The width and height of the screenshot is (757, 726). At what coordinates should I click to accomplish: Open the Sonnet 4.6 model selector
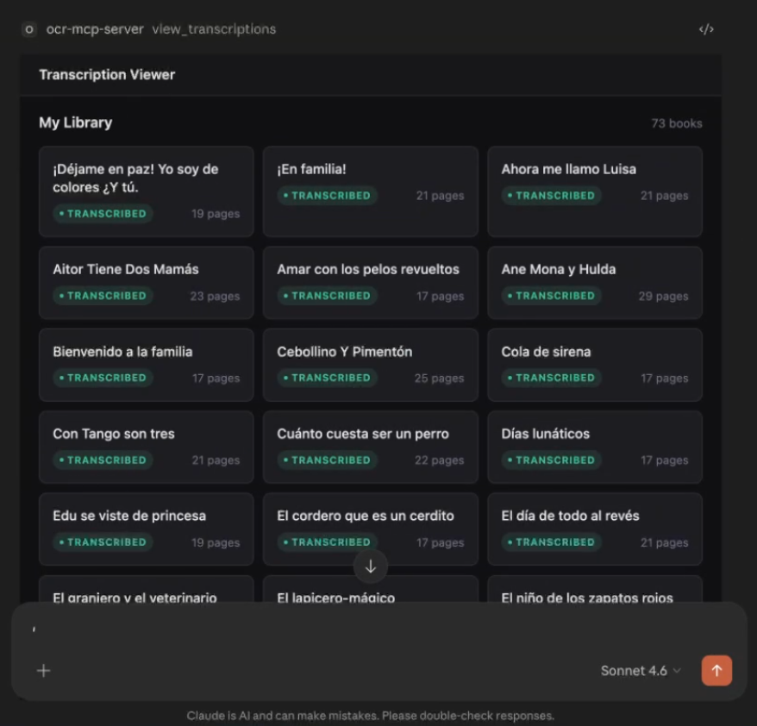tap(641, 671)
